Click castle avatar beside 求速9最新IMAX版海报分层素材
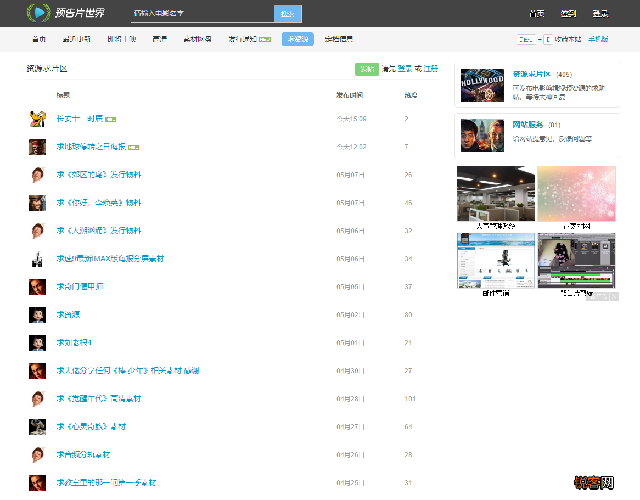Viewport: 640px width, 500px height. point(37,259)
